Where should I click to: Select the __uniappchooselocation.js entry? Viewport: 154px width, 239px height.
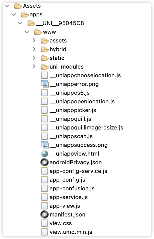click(85, 75)
